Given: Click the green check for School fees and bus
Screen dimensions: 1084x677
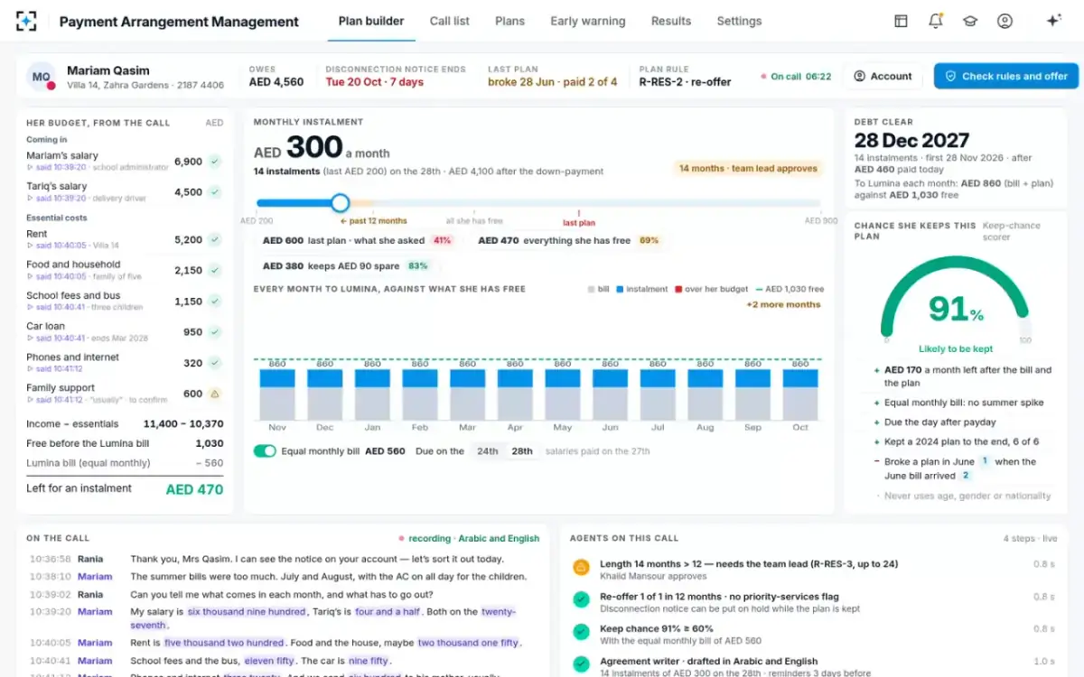Looking at the screenshot, I should (x=215, y=301).
